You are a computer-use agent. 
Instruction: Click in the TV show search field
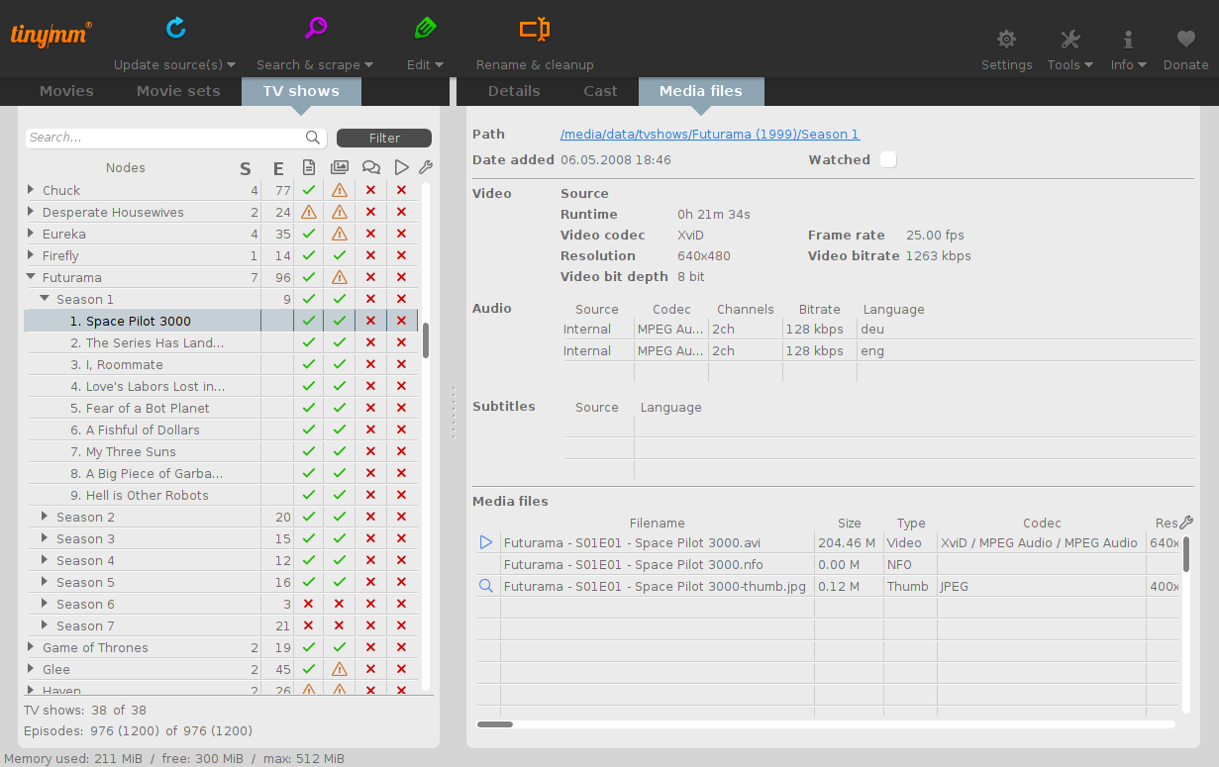coord(165,138)
